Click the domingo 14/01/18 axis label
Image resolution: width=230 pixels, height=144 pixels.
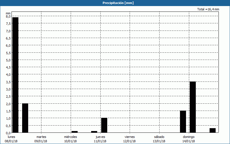click(189, 139)
